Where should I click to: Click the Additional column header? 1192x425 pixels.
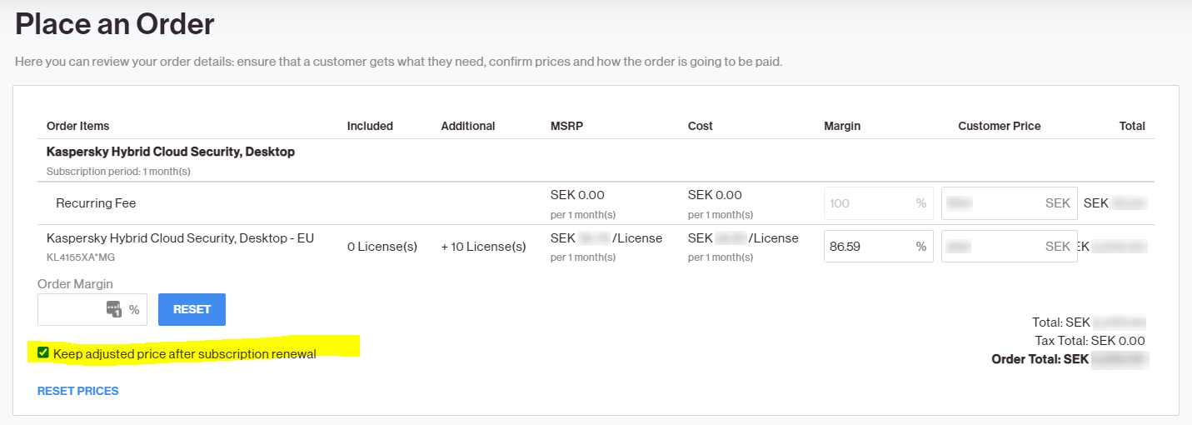point(468,126)
